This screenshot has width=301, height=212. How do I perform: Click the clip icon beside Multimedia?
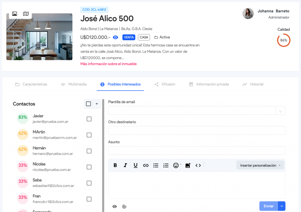click(63, 84)
